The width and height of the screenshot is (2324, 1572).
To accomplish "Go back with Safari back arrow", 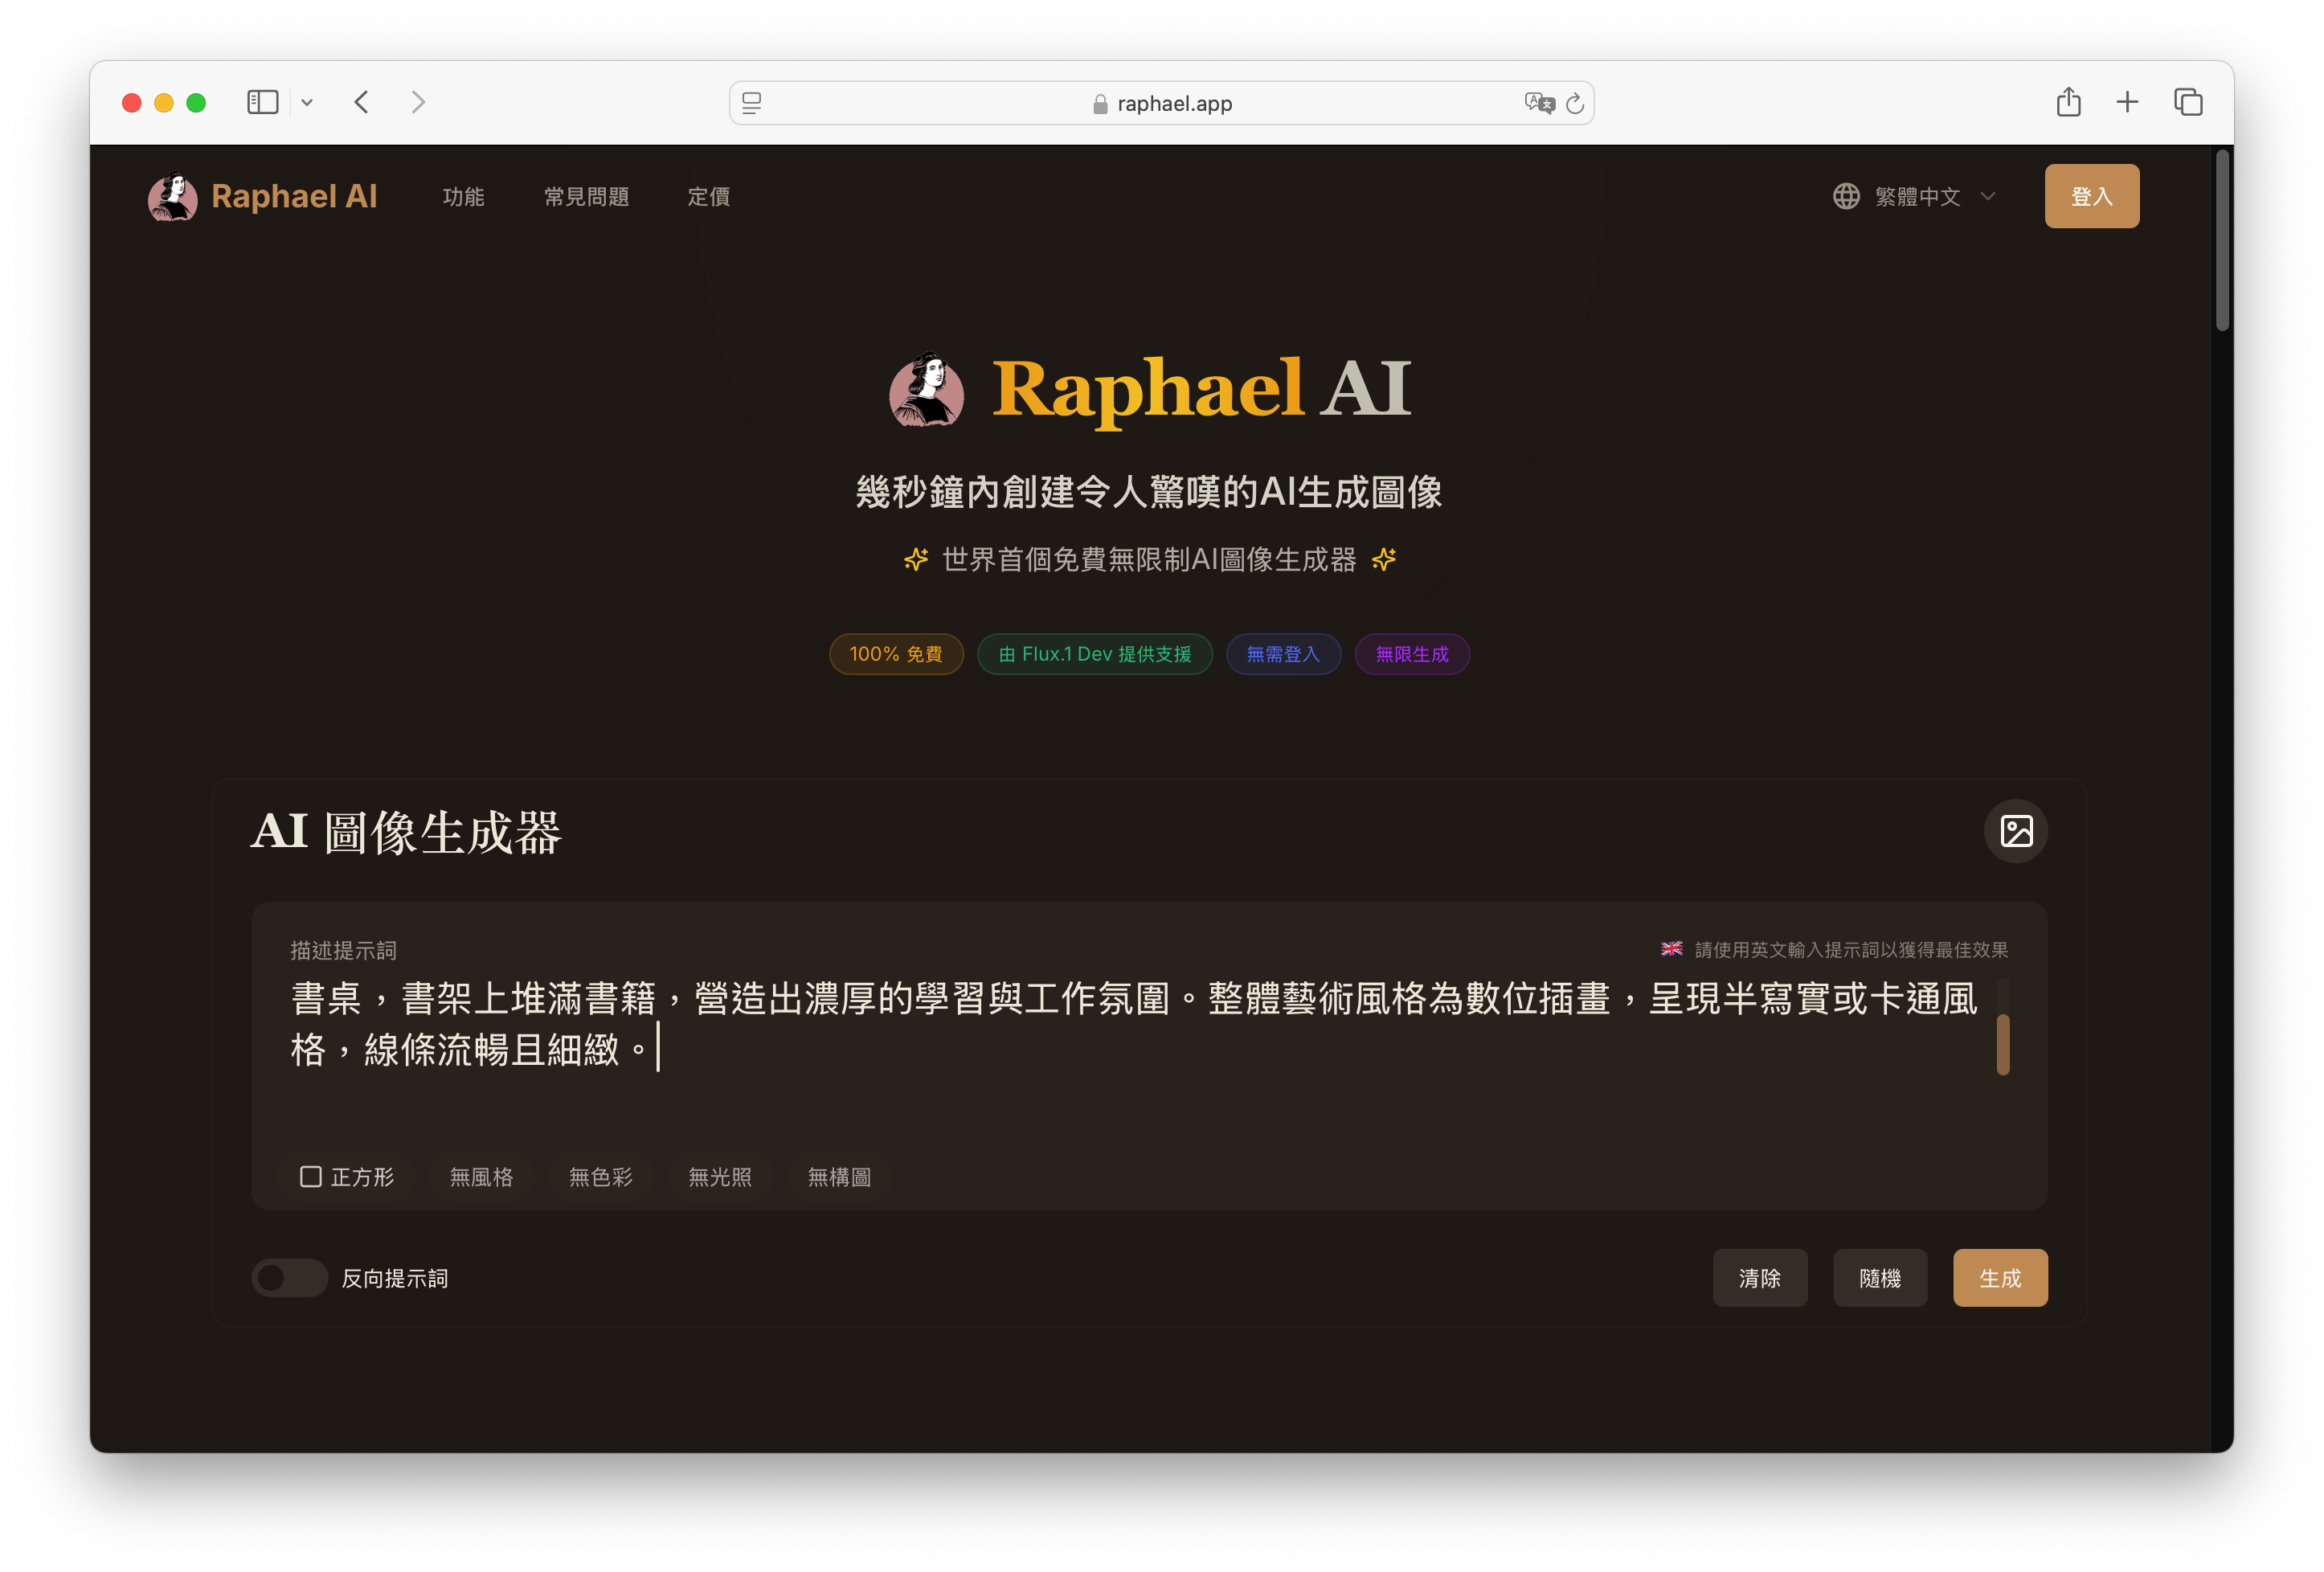I will pyautogui.click(x=362, y=102).
